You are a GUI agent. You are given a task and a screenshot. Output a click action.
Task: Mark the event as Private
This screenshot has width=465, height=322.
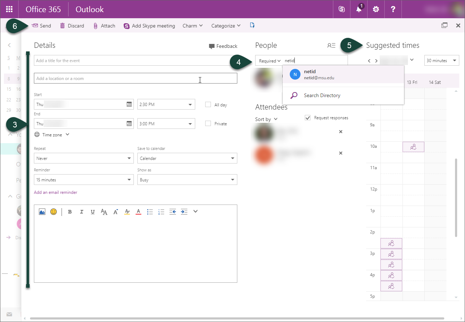coord(208,124)
